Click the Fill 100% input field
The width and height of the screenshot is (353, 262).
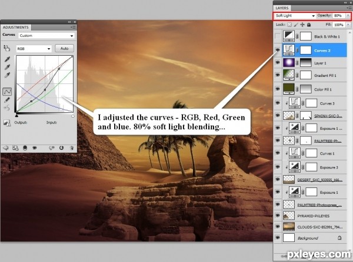point(339,25)
